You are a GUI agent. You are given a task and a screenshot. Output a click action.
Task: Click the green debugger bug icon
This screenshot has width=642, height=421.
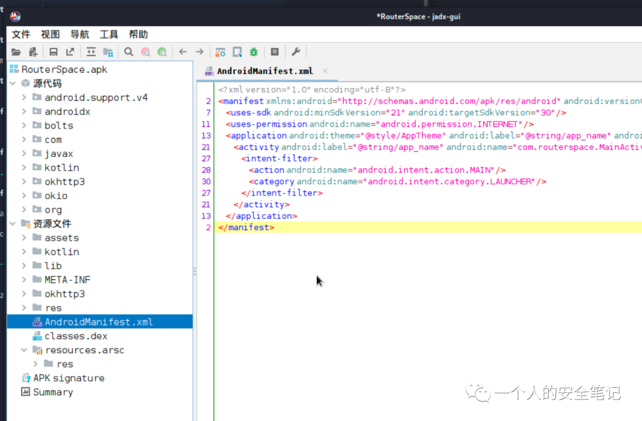click(x=254, y=52)
